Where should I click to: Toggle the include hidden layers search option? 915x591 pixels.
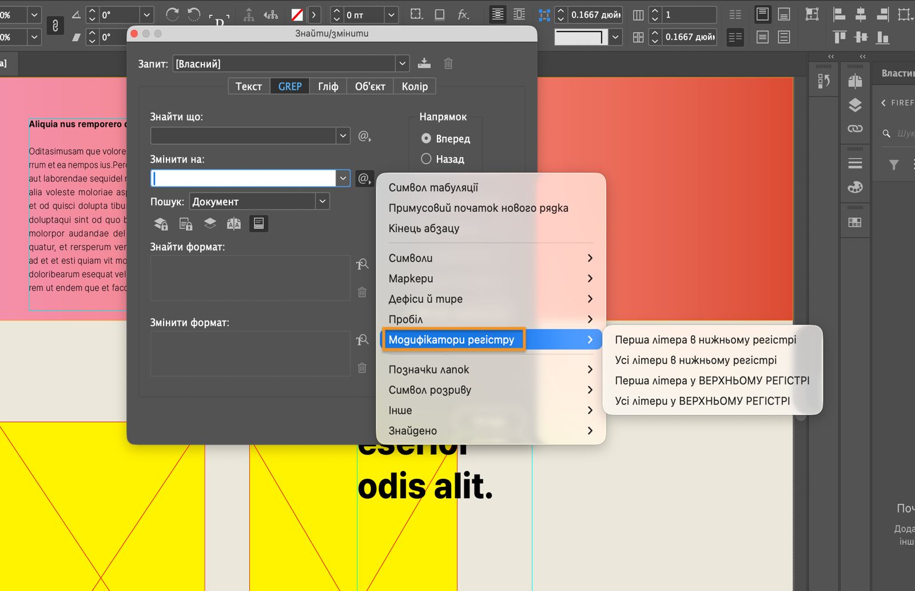coord(210,224)
